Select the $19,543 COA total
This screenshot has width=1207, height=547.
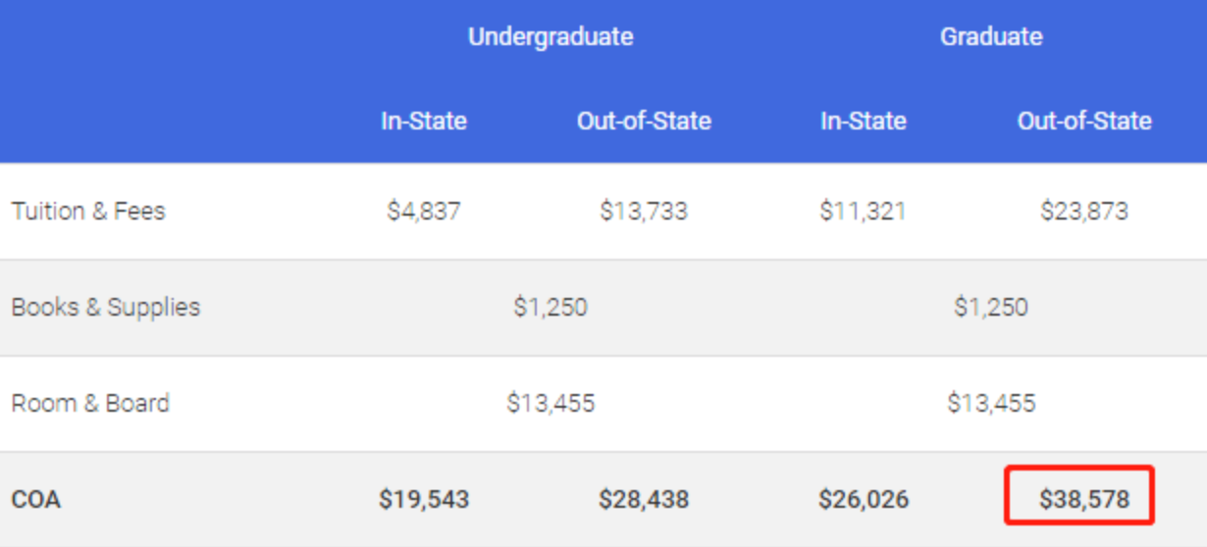click(x=424, y=499)
